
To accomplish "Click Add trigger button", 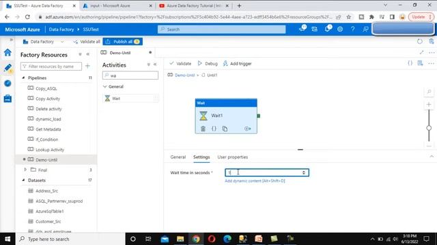I will (237, 63).
